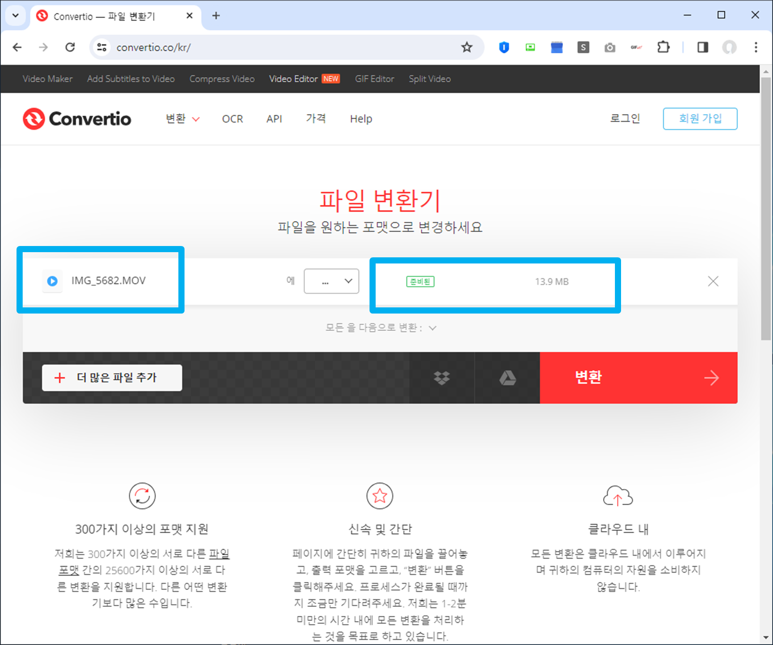Viewport: 773px width, 645px height.
Task: Reload the Convertio page
Action: (x=70, y=47)
